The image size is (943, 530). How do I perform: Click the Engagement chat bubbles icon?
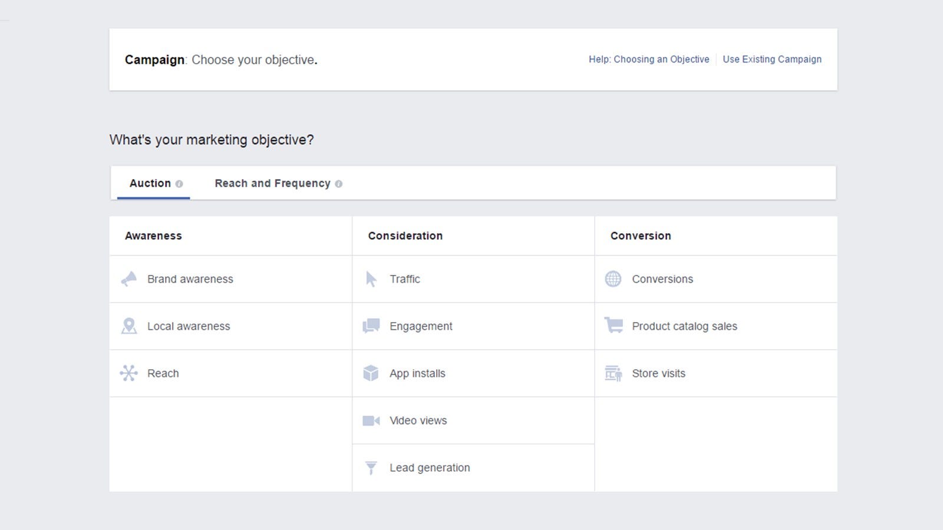tap(371, 326)
